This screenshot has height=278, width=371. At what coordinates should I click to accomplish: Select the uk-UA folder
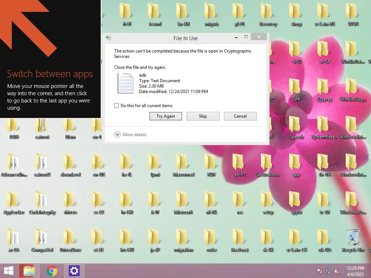tap(324, 240)
